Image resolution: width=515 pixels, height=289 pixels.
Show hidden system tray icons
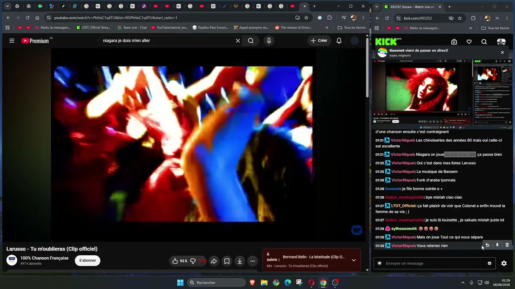pyautogui.click(x=463, y=283)
